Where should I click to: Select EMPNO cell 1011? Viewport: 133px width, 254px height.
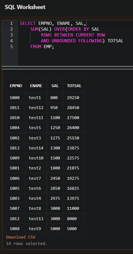[x=16, y=107]
